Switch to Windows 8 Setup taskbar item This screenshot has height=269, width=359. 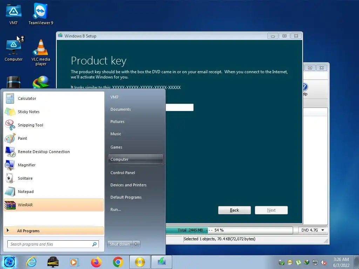(161, 262)
